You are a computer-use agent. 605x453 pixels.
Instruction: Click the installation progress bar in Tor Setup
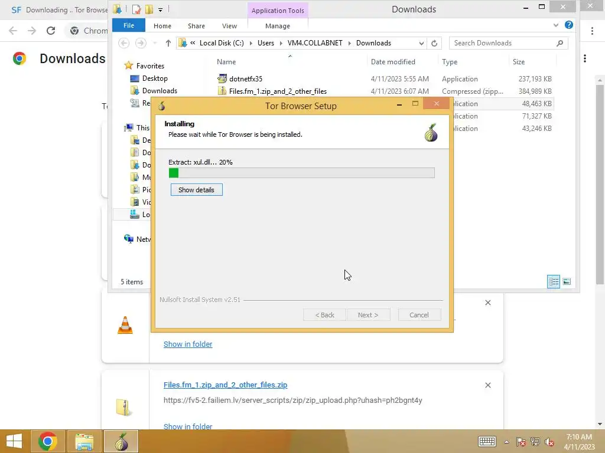[x=302, y=173]
